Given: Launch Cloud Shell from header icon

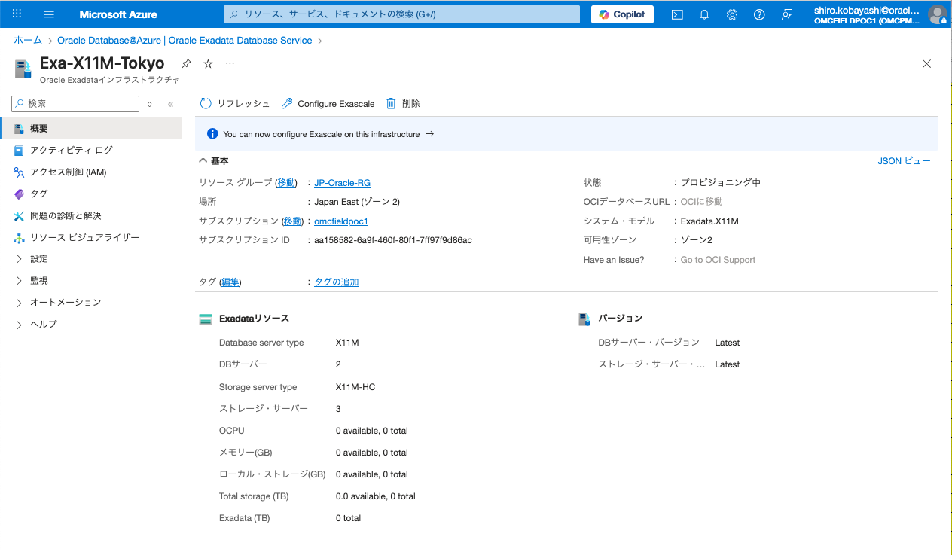Looking at the screenshot, I should click(677, 14).
